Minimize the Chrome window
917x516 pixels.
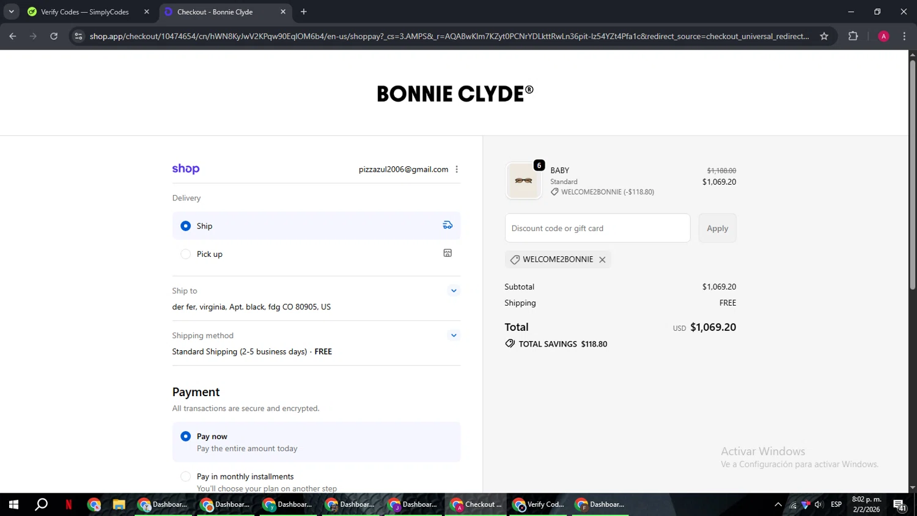click(850, 12)
